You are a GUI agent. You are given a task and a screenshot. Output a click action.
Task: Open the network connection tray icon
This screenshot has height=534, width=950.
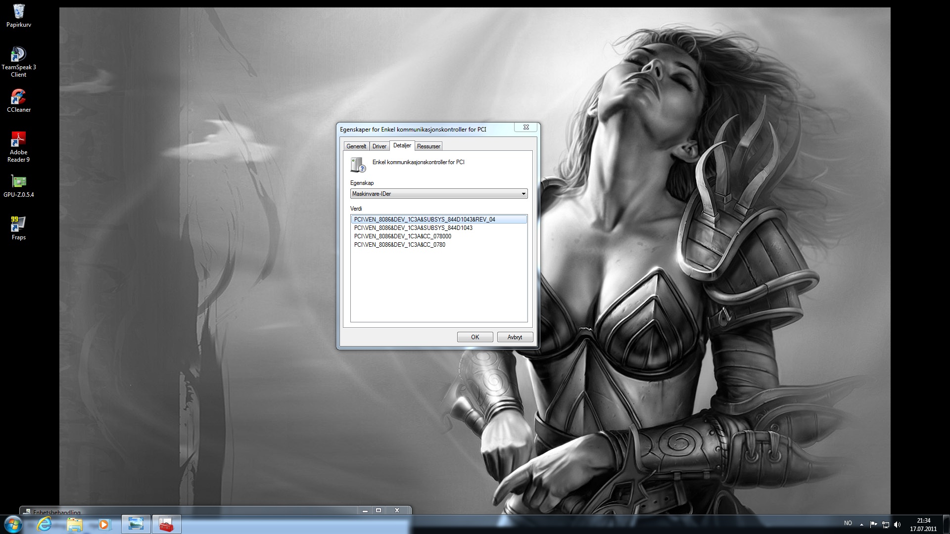(x=885, y=524)
